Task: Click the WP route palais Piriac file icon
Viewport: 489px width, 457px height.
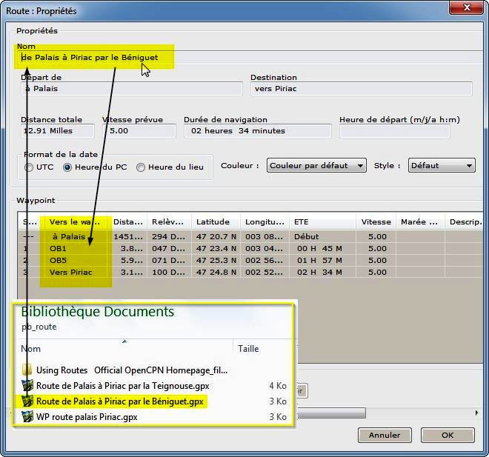Action: (x=27, y=417)
